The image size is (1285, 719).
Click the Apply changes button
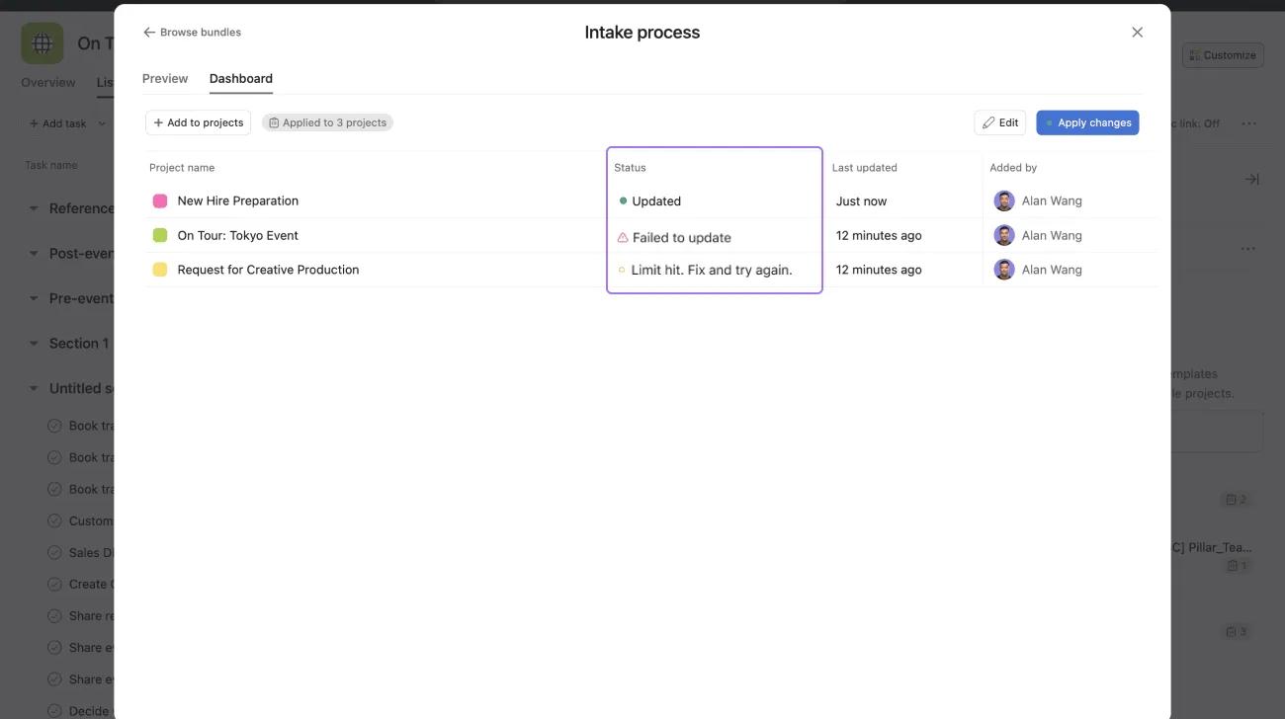pyautogui.click(x=1087, y=122)
